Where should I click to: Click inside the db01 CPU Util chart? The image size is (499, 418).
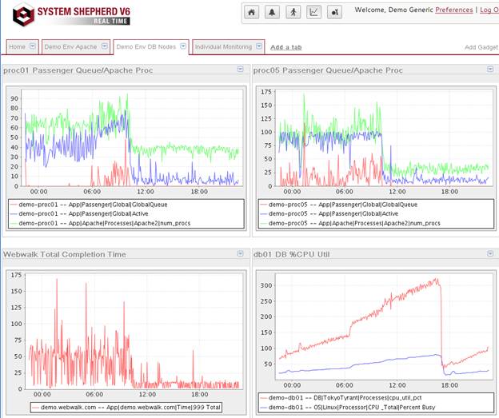[383, 327]
